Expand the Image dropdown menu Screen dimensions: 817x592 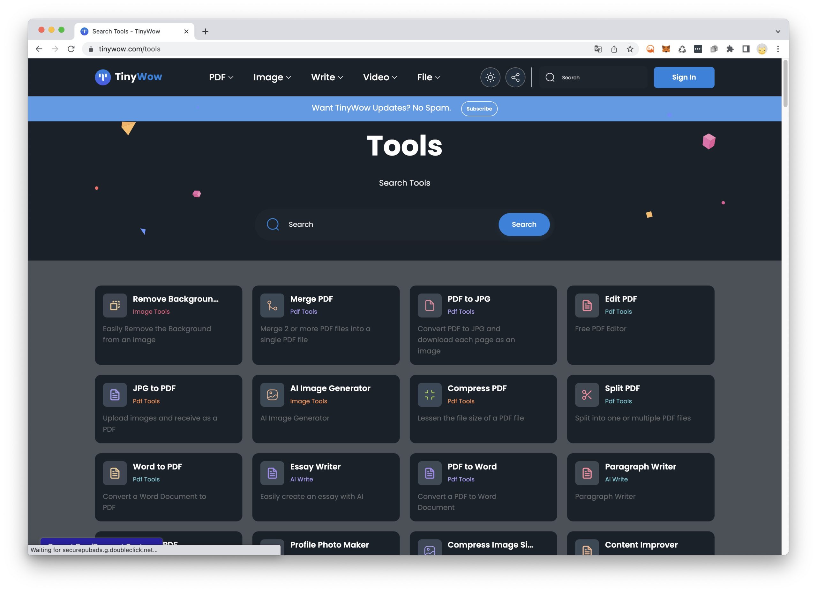[272, 77]
